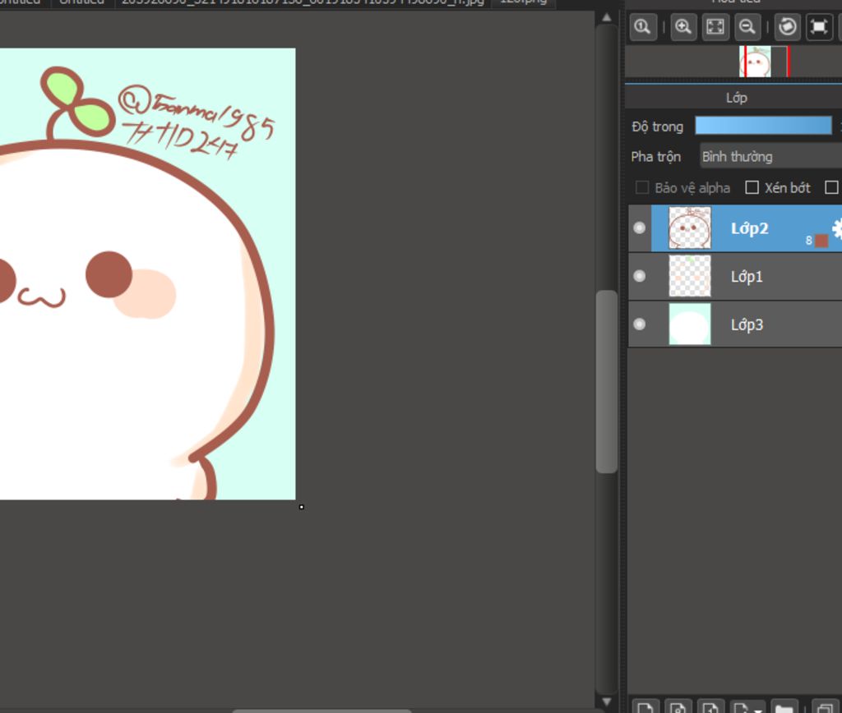The image size is (842, 713).
Task: Click the layer name Lớp2
Action: (750, 228)
